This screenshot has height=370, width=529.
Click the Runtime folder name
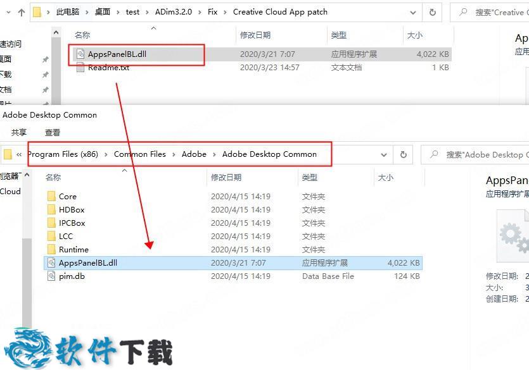click(x=73, y=249)
